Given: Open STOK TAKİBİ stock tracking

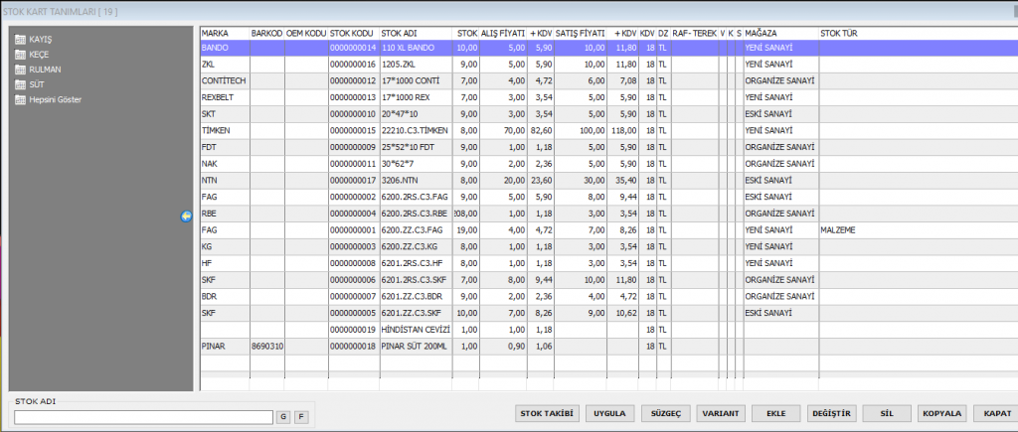Looking at the screenshot, I should (x=547, y=412).
